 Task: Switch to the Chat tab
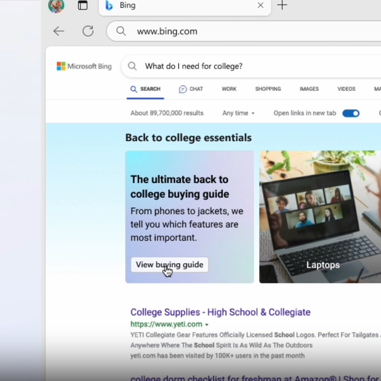[x=191, y=89]
